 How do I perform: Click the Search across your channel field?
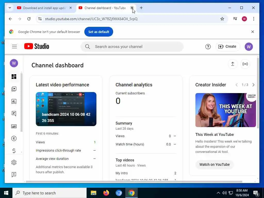click(x=132, y=47)
